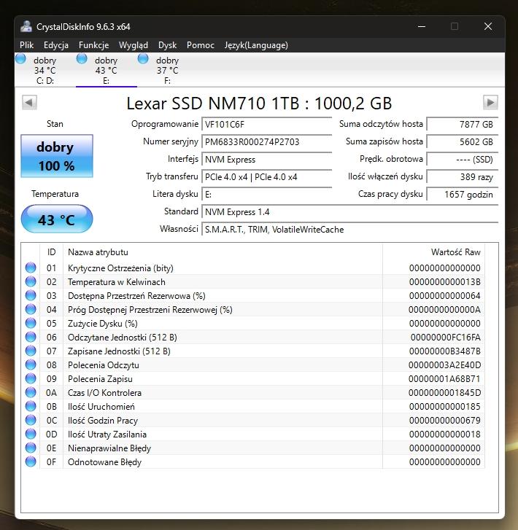Select the E: drive status orb
The image size is (518, 530).
tap(82, 59)
